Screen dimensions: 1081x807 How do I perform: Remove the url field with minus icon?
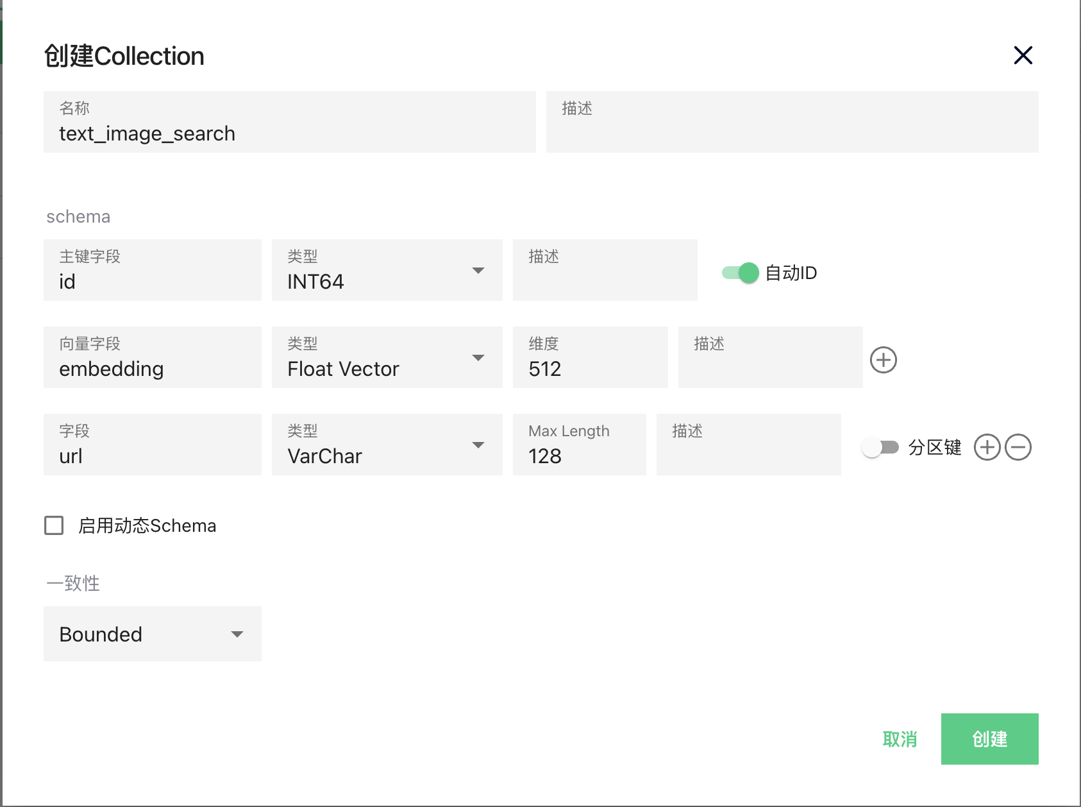[1018, 447]
